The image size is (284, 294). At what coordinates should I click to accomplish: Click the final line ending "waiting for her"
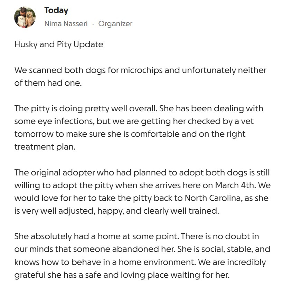[x=122, y=275]
